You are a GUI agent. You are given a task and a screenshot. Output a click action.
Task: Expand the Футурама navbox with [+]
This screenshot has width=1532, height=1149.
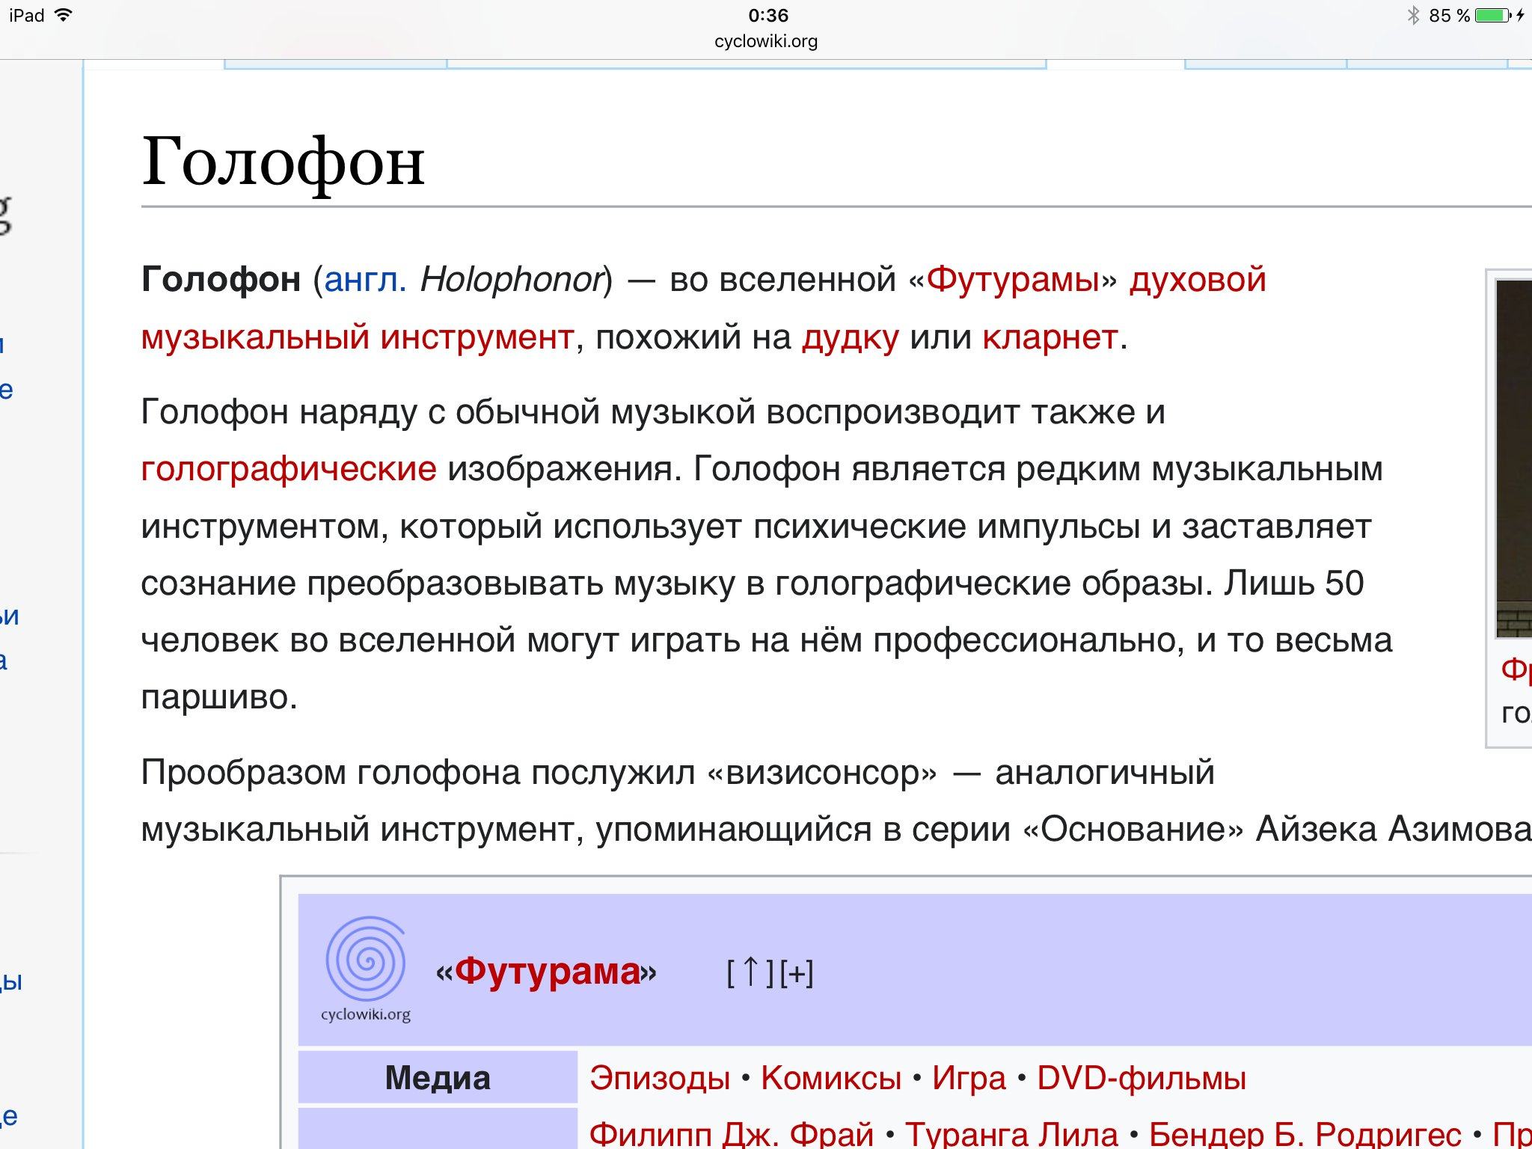click(797, 972)
